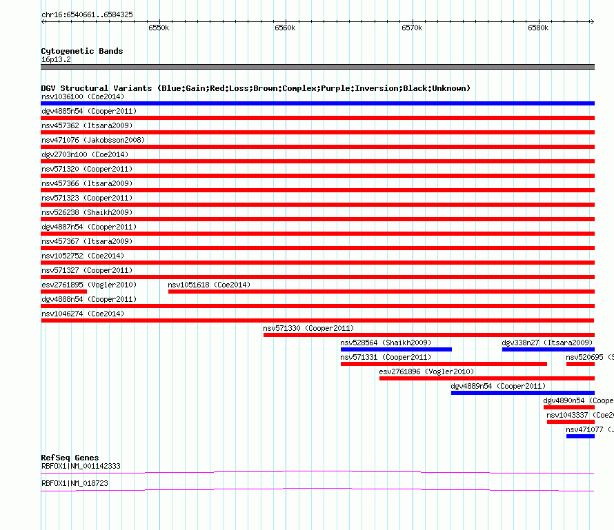The image size is (614, 530).
Task: Click the 6570k ruler label
Action: tap(412, 28)
